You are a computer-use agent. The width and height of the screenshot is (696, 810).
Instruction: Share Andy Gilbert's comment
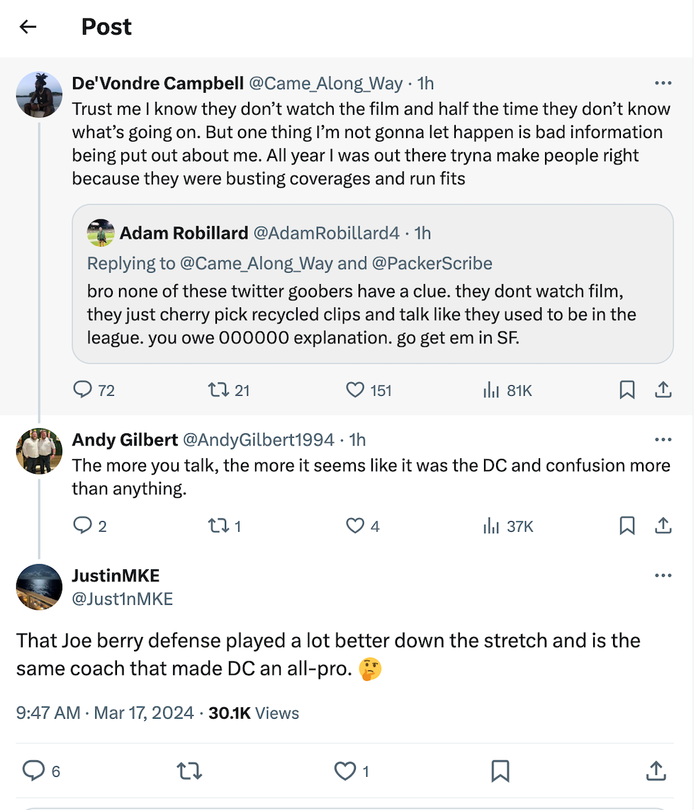click(x=663, y=525)
